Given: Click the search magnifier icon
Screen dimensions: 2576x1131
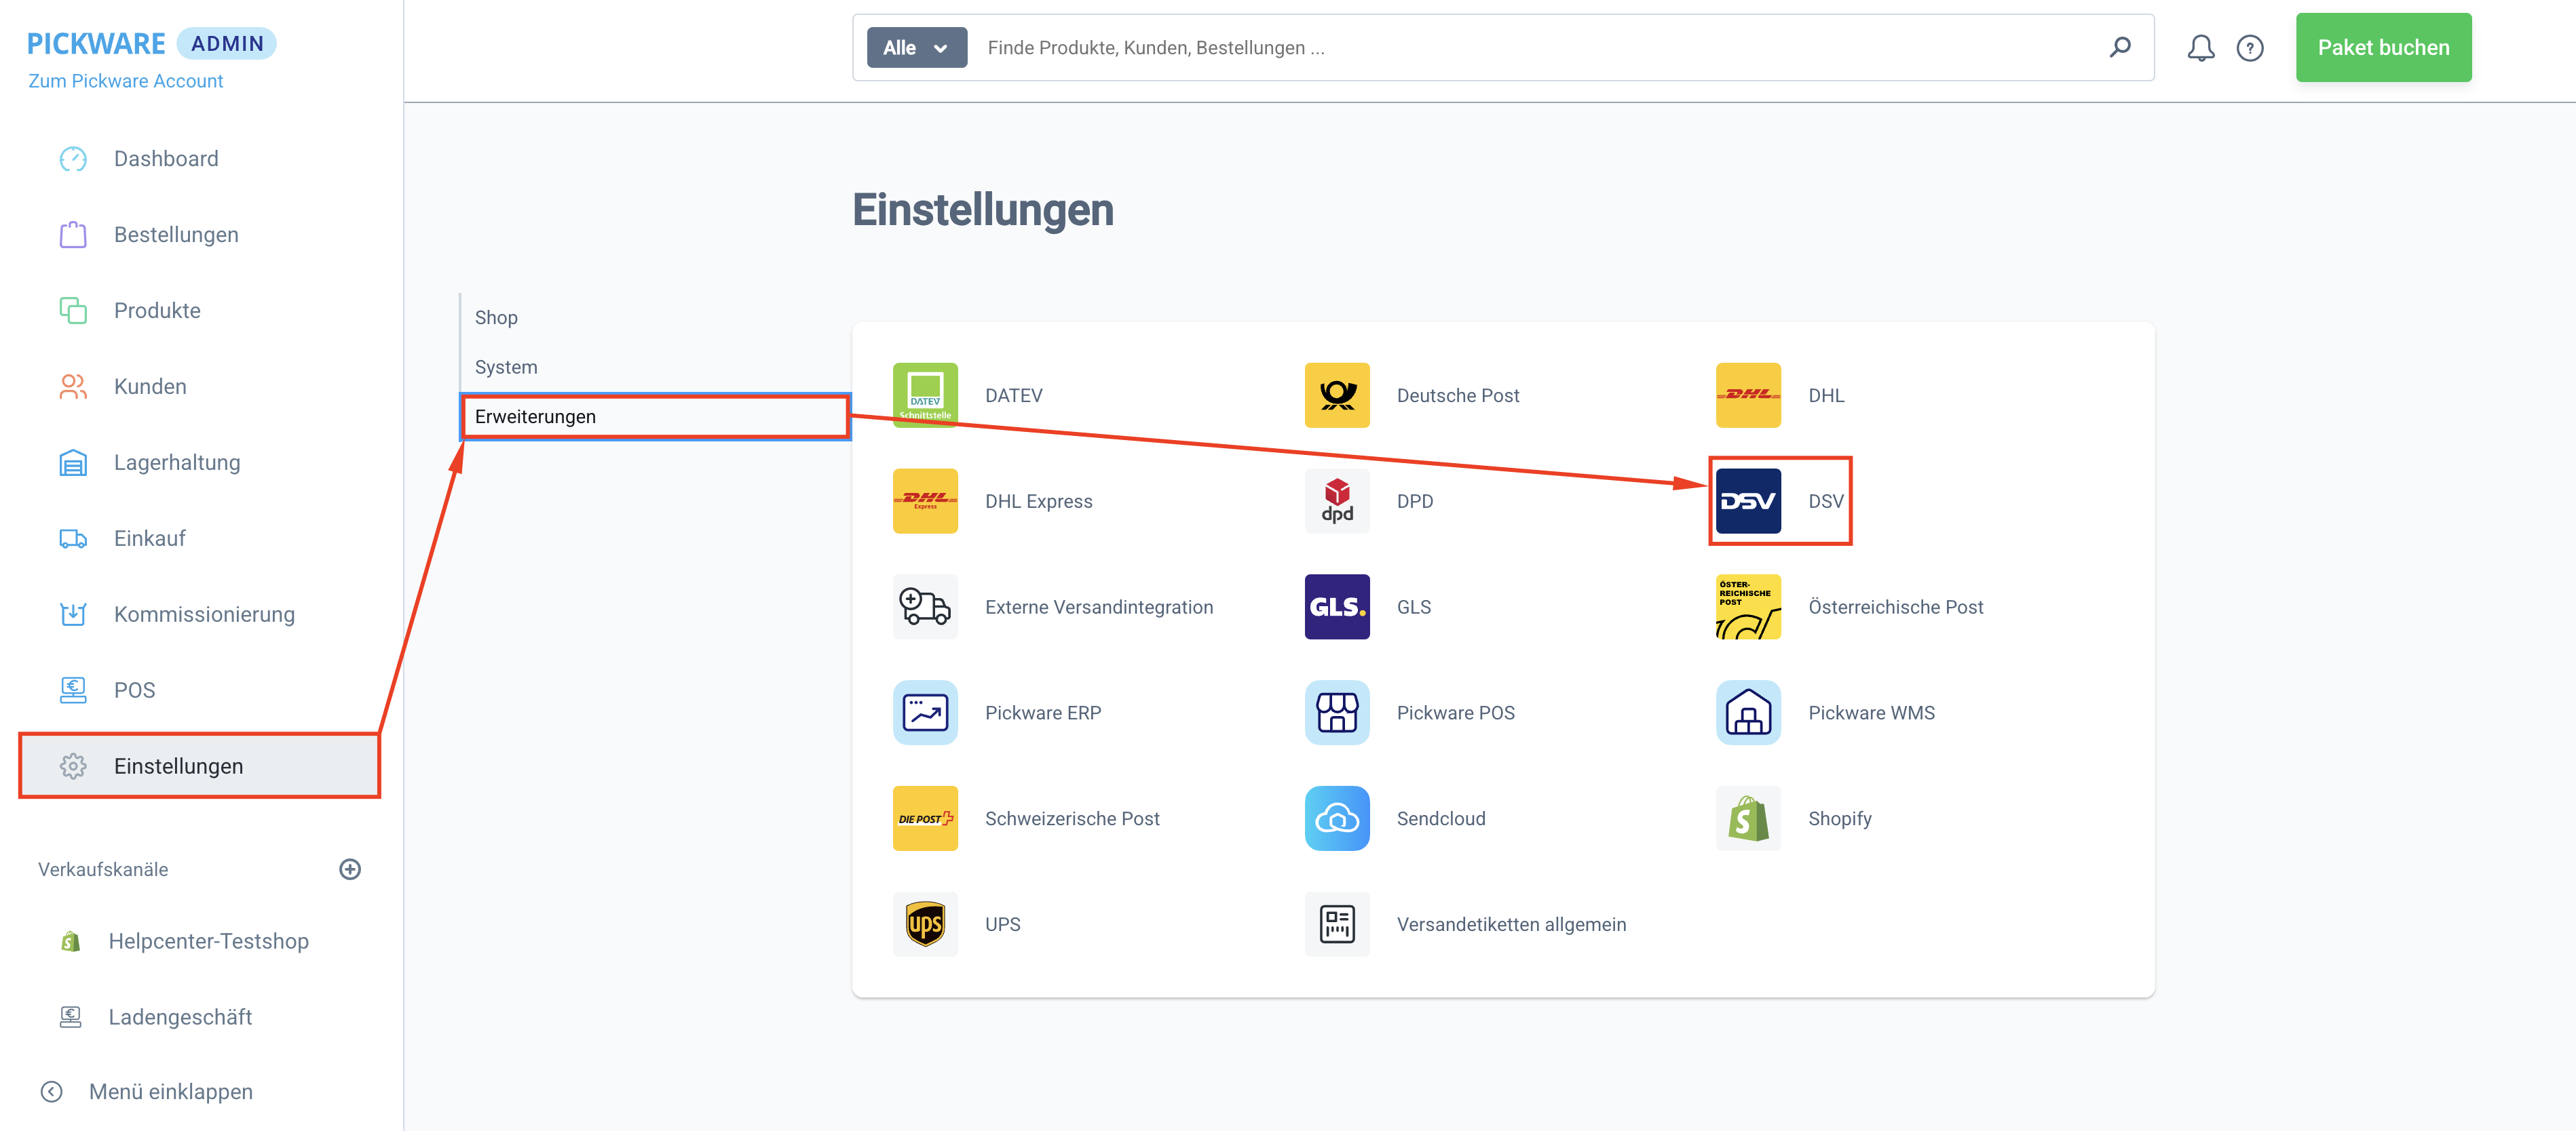Looking at the screenshot, I should click(2119, 47).
